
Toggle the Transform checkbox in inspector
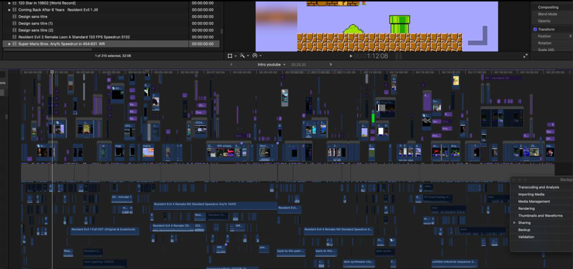click(535, 29)
